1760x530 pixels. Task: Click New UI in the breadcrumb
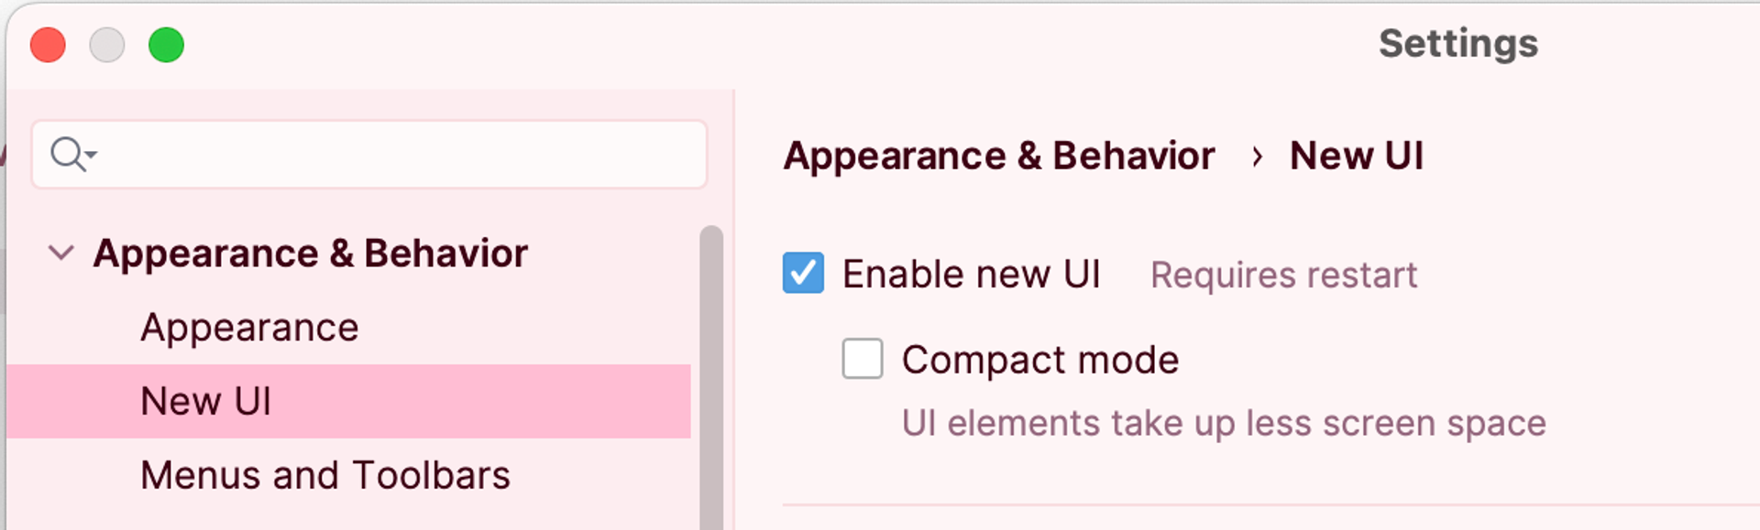1356,157
